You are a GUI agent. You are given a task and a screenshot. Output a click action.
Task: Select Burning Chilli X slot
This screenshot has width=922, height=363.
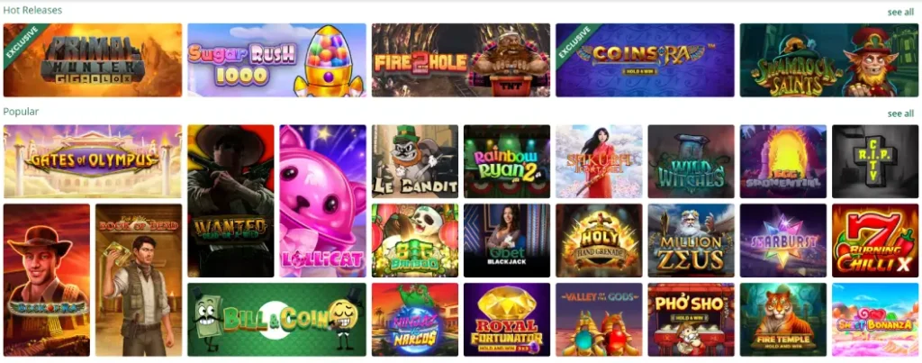875,240
